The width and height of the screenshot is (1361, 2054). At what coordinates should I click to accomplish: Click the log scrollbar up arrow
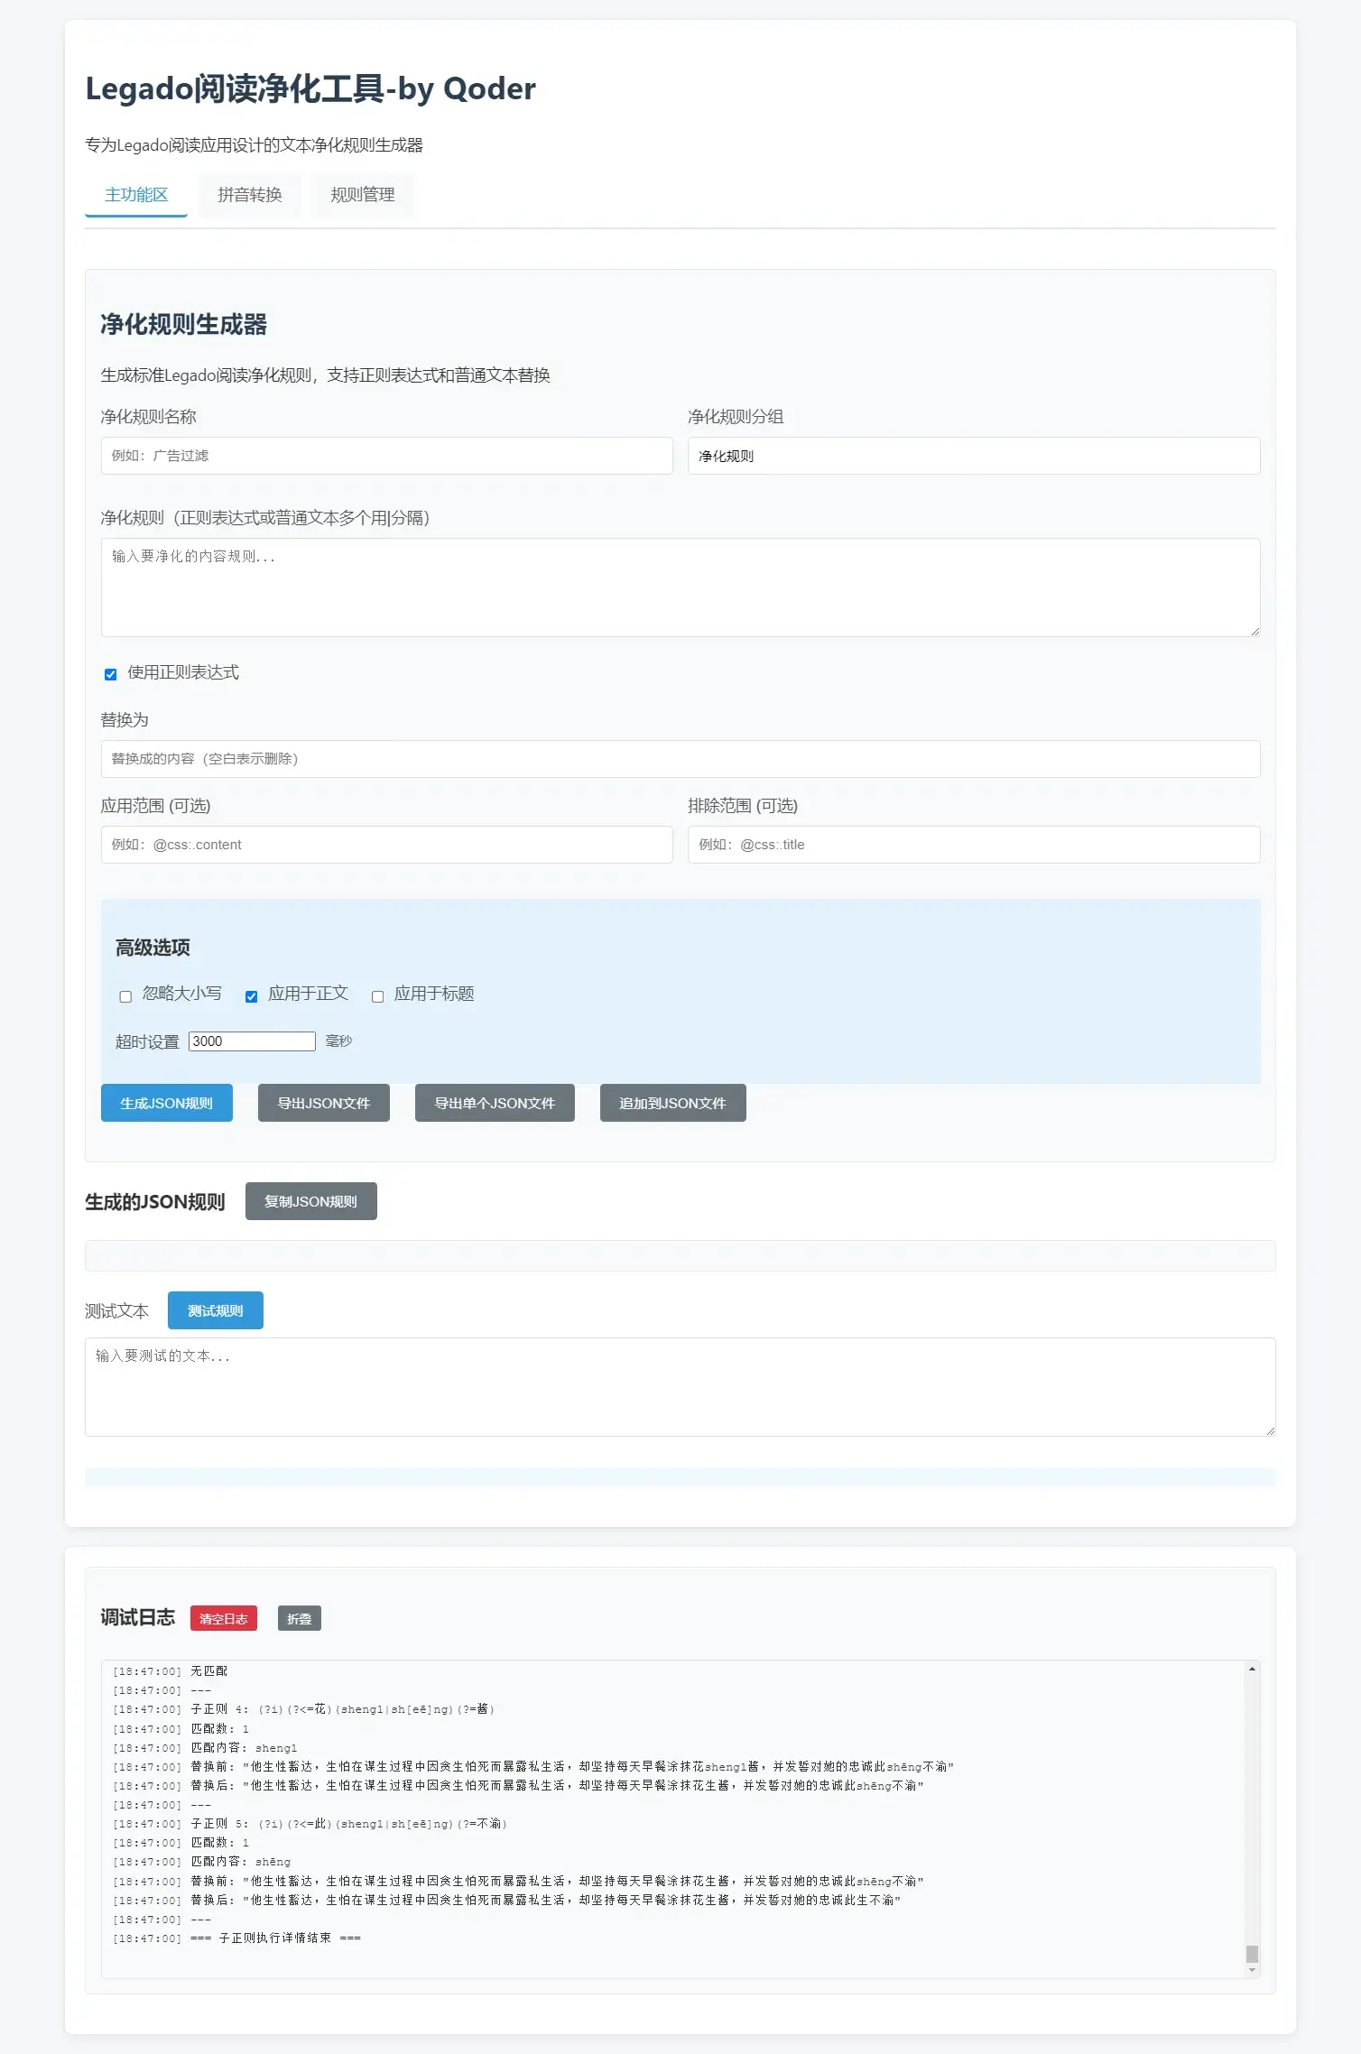coord(1252,1669)
